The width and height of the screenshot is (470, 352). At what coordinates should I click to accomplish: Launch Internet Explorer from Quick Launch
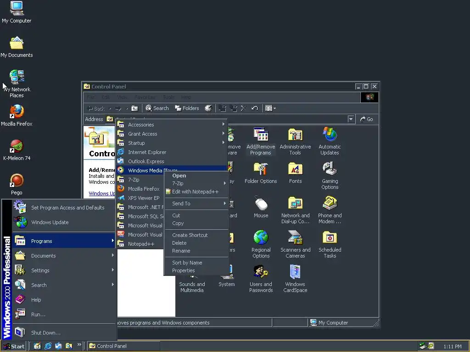pyautogui.click(x=48, y=346)
